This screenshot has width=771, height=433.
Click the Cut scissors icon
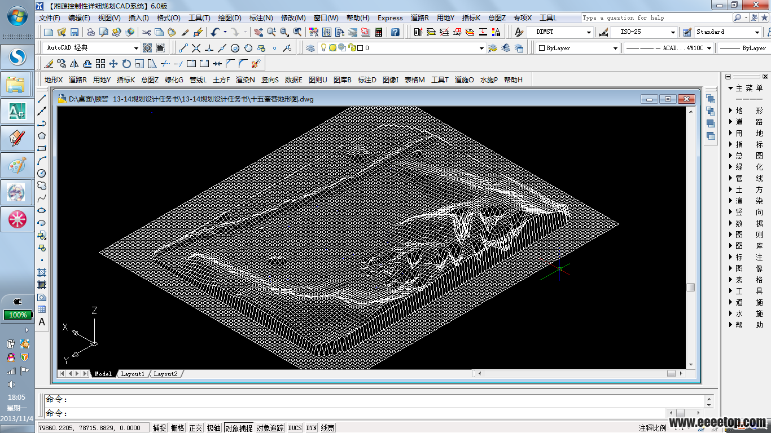pyautogui.click(x=146, y=32)
